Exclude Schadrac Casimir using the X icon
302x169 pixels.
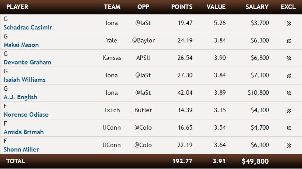point(289,23)
